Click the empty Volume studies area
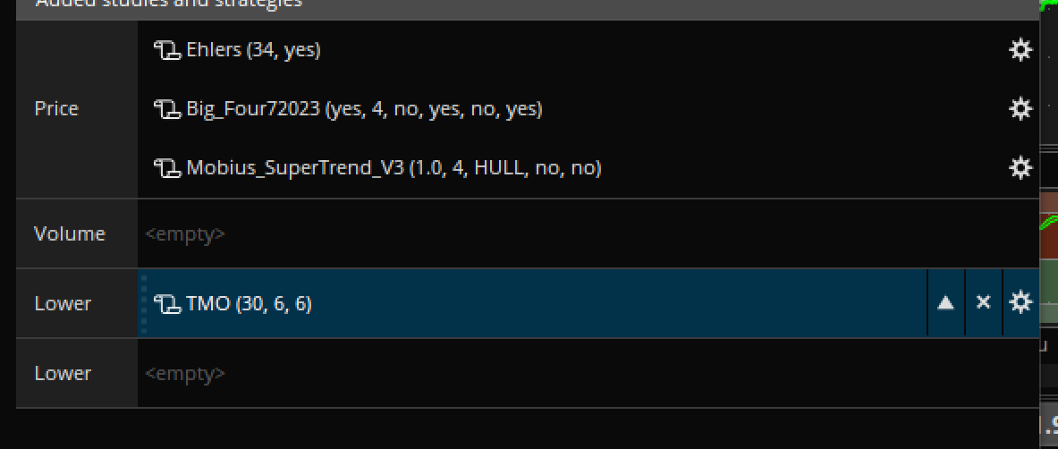The width and height of the screenshot is (1058, 449). pyautogui.click(x=537, y=234)
